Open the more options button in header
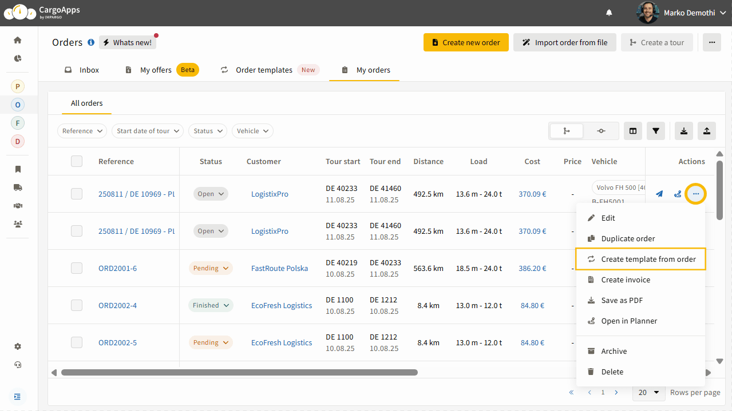This screenshot has width=732, height=411. [712, 42]
